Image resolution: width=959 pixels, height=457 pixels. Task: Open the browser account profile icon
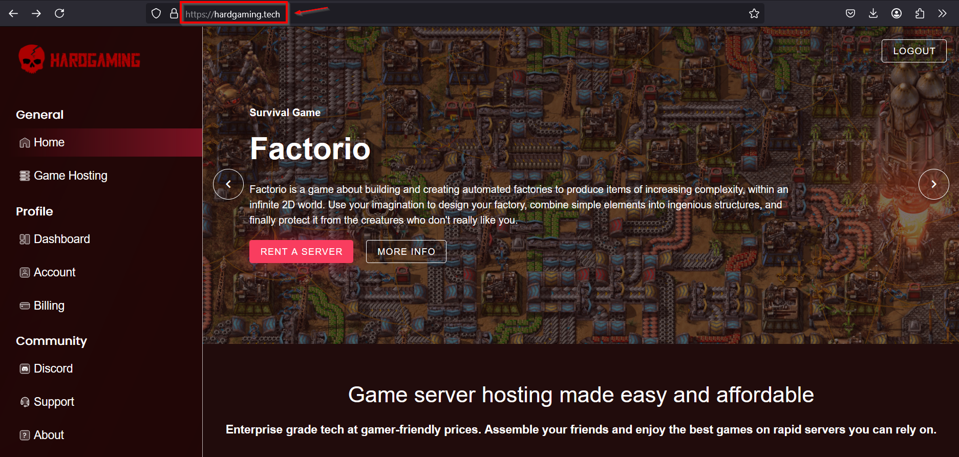(897, 13)
